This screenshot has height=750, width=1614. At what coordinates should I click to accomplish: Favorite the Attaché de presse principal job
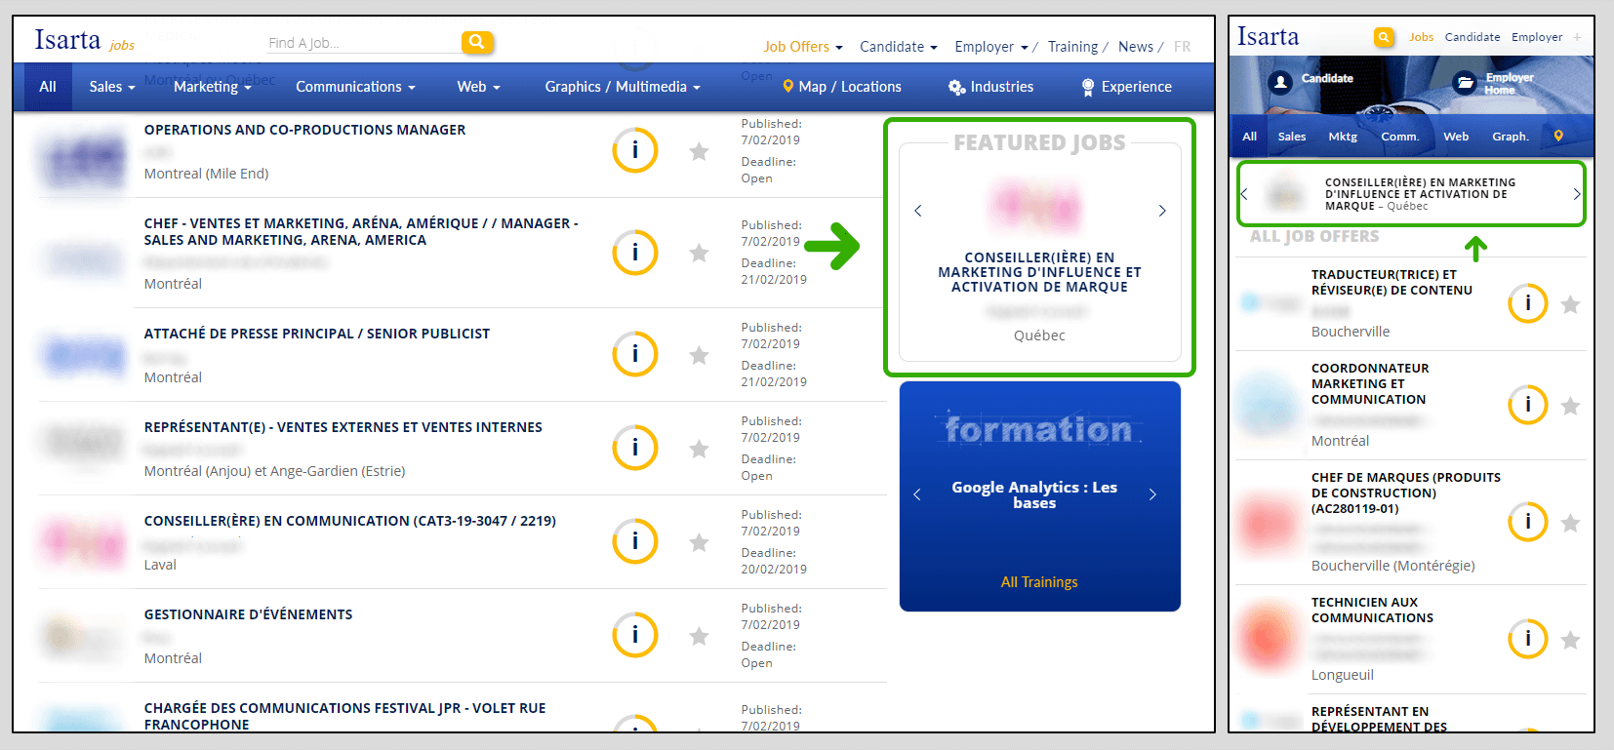pos(699,355)
